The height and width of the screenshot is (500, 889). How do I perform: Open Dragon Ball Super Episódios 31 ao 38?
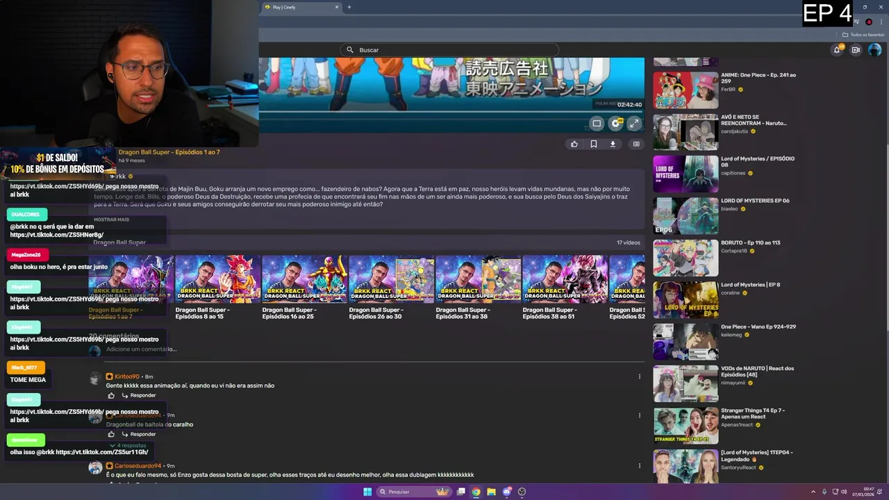click(x=479, y=287)
